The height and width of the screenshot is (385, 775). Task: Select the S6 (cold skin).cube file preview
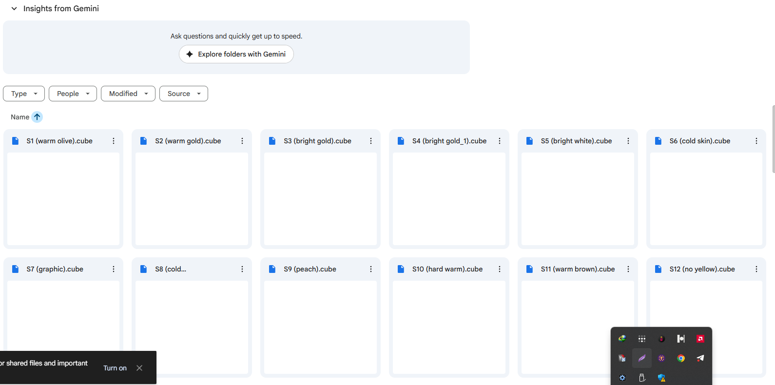coord(706,199)
